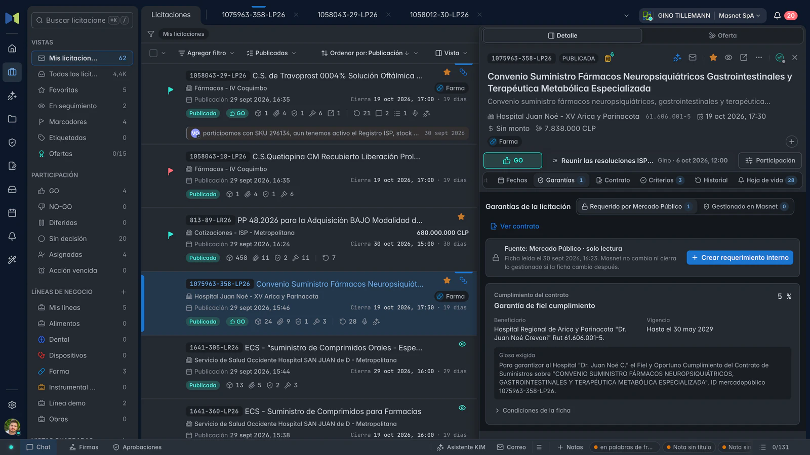Viewport: 810px width, 455px height.
Task: Click Crear requerimiento interno button
Action: click(740, 257)
